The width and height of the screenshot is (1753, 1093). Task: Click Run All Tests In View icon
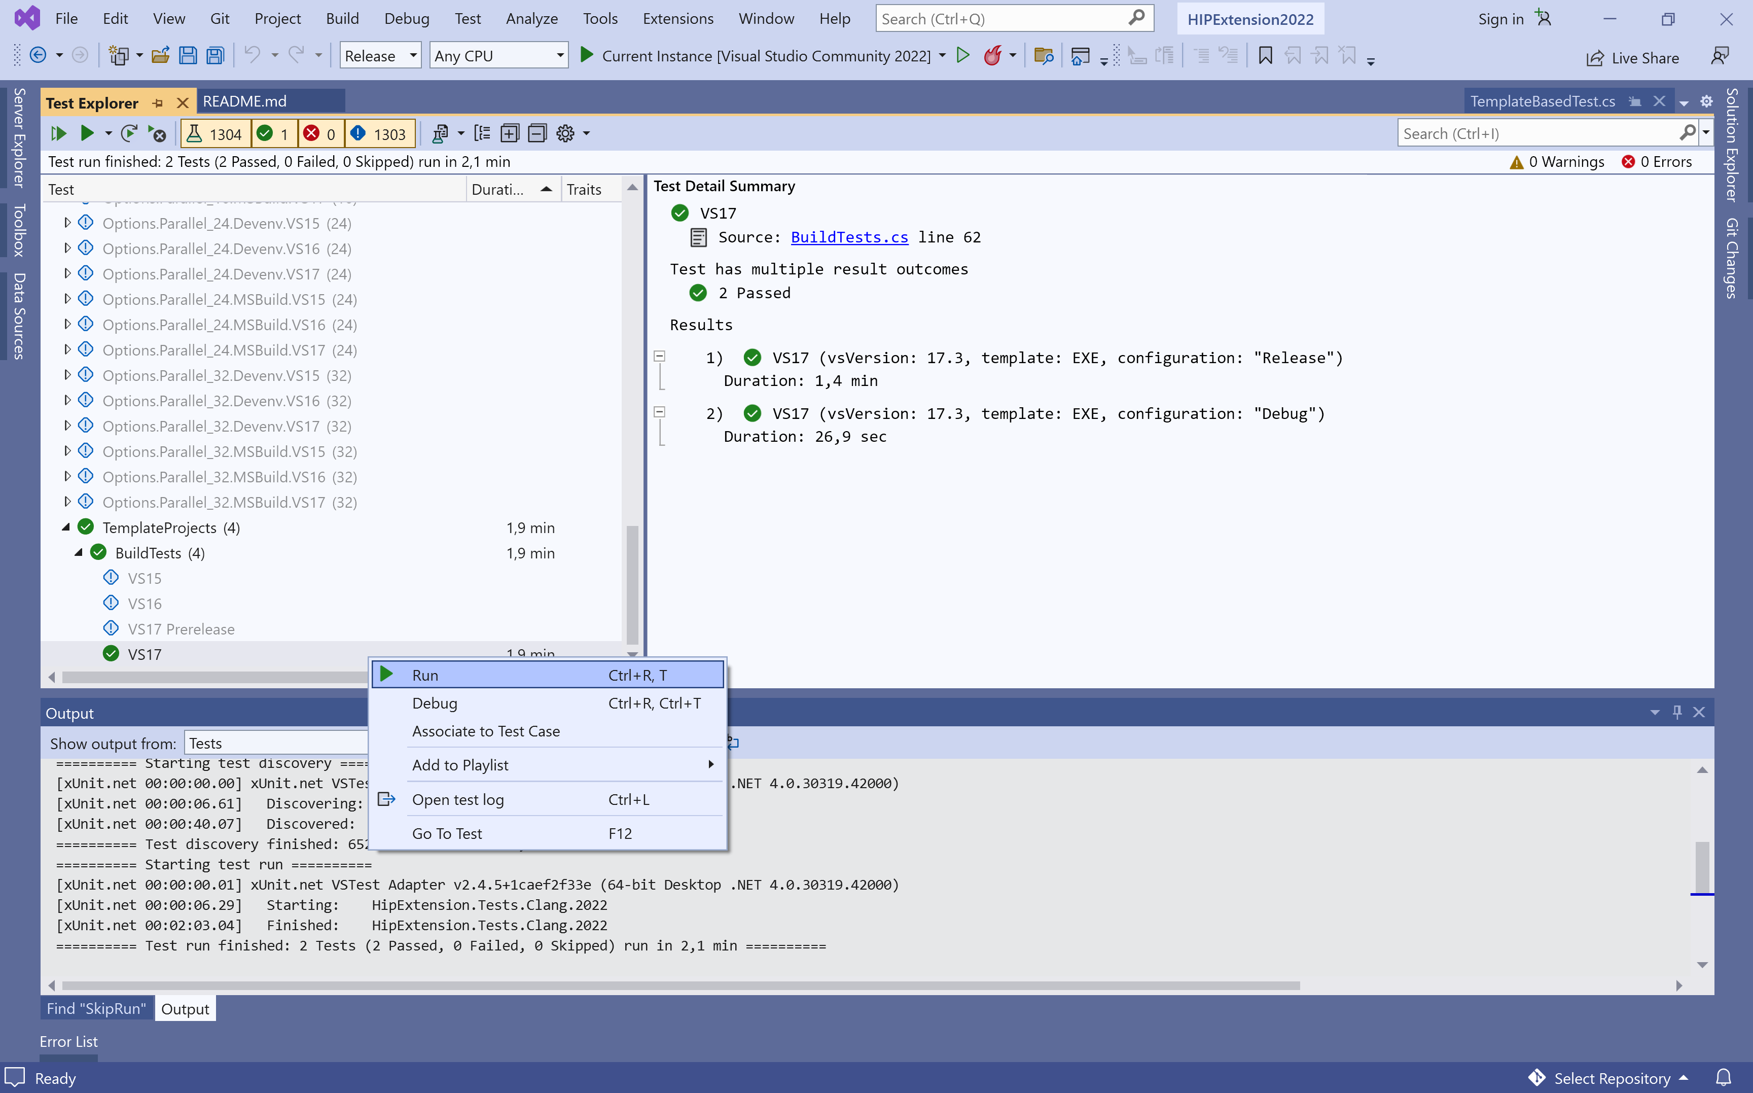(58, 134)
